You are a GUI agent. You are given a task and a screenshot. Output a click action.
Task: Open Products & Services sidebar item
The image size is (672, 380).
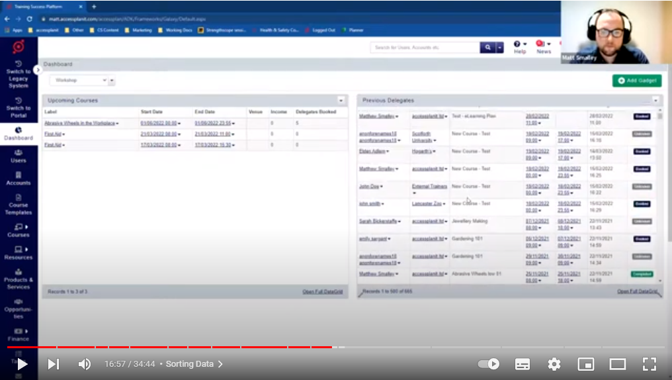point(19,279)
